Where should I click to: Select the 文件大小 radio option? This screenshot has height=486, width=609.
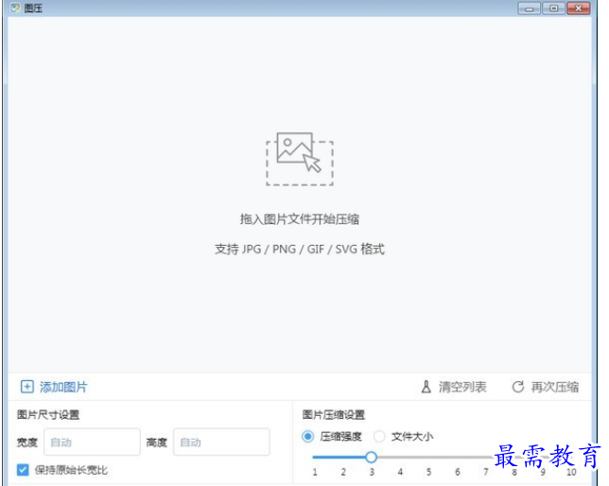[x=380, y=437]
